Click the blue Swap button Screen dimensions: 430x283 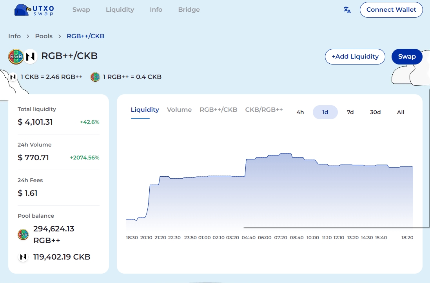coord(407,57)
